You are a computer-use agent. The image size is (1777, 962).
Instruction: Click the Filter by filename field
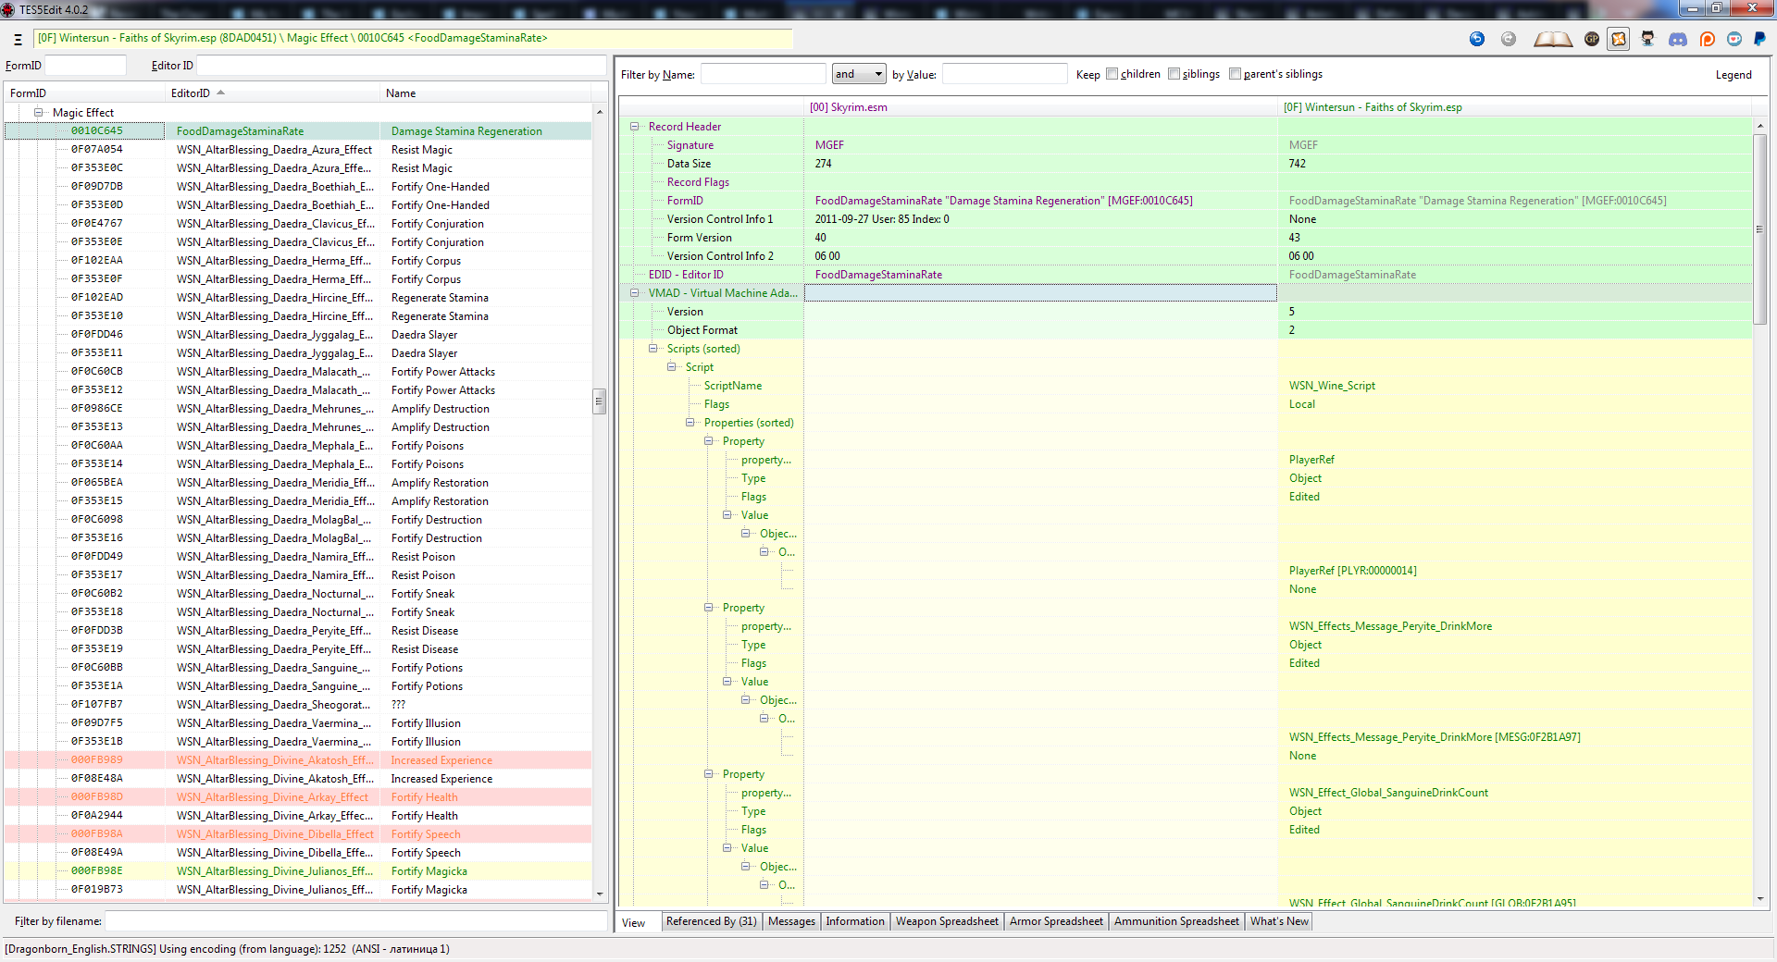[355, 921]
